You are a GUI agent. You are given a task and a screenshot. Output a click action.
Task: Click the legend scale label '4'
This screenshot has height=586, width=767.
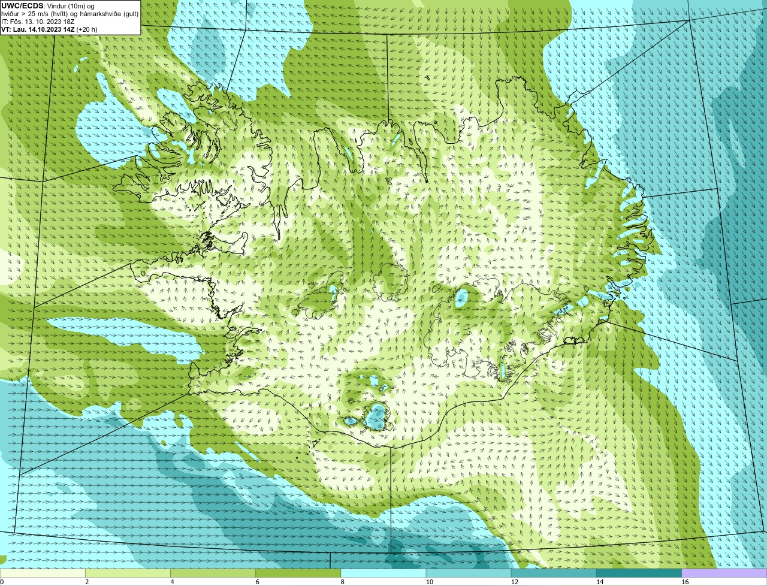tap(172, 582)
